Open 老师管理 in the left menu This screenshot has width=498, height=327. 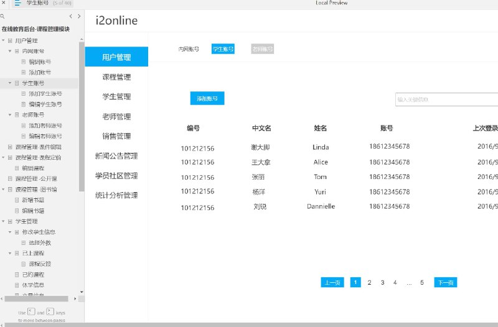pyautogui.click(x=116, y=116)
